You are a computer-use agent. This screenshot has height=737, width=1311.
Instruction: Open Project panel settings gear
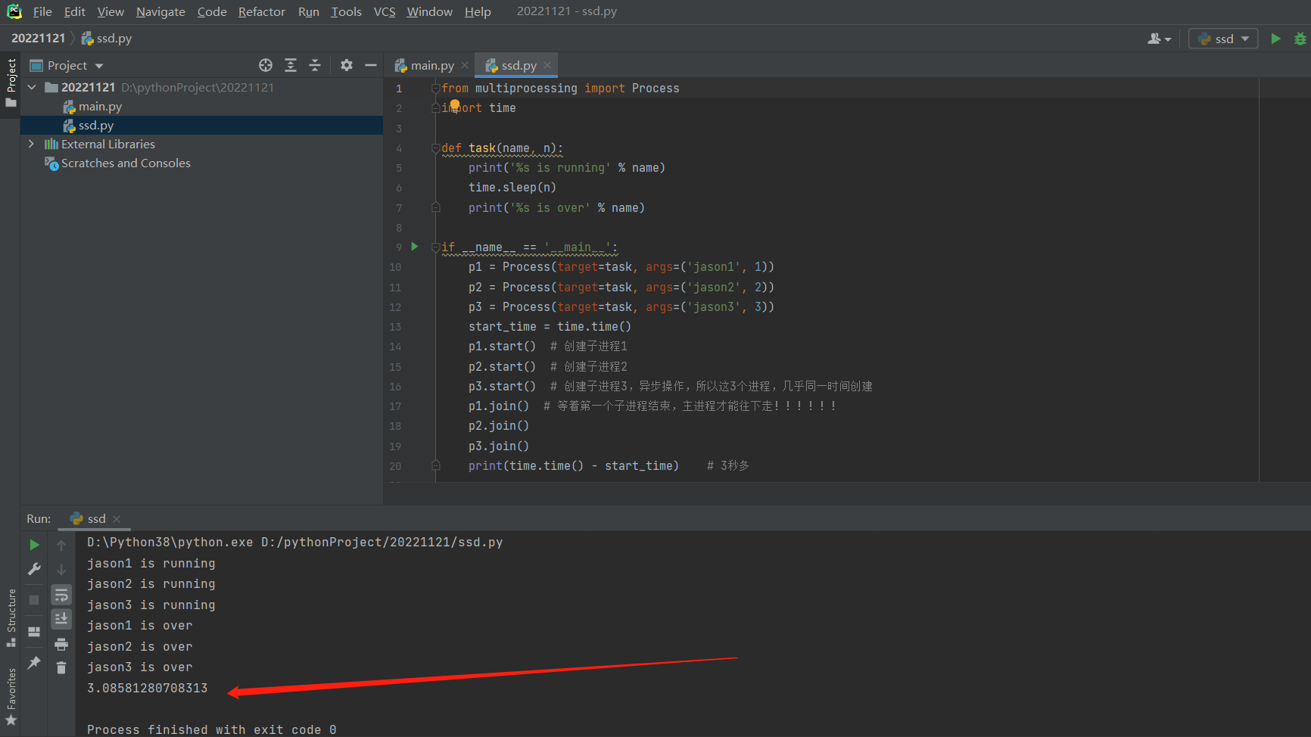[x=347, y=65]
